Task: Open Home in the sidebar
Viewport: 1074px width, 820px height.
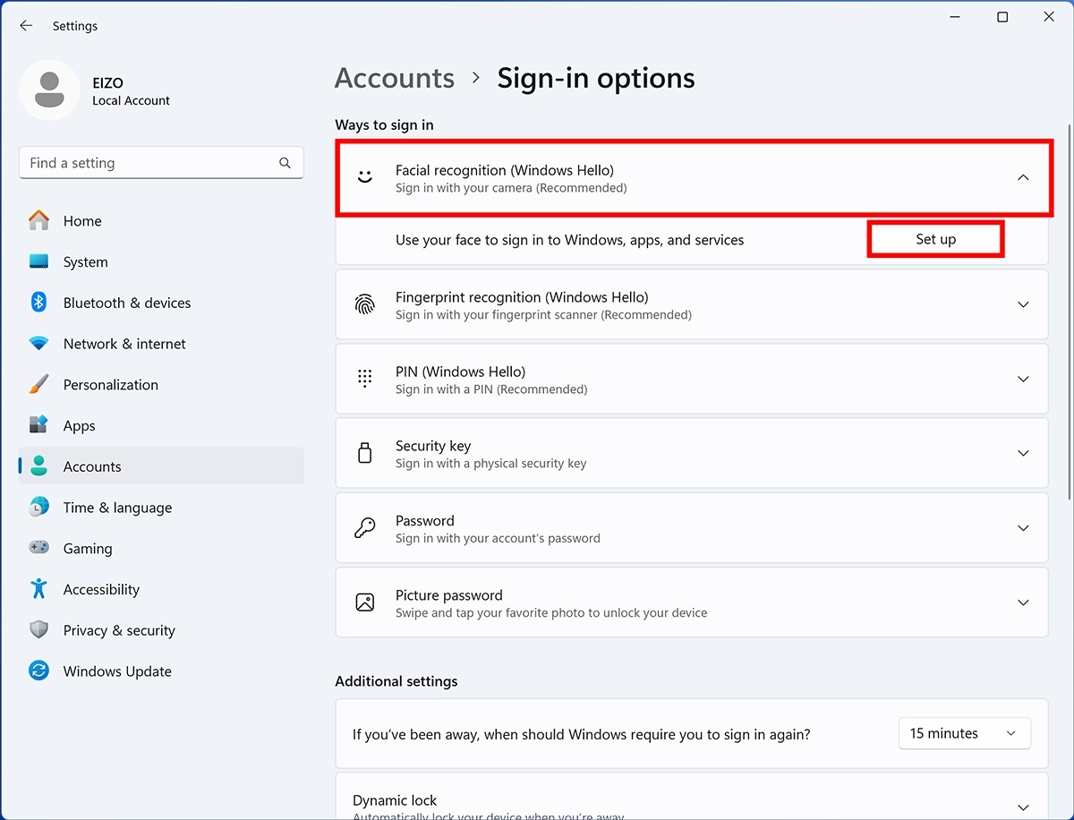Action: pos(161,221)
